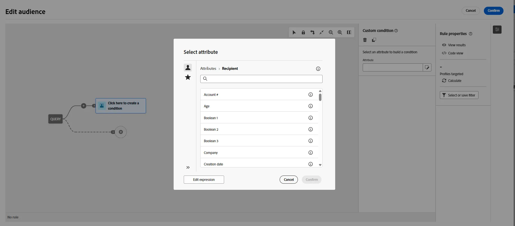Viewport: 515px width, 226px height.
Task: Click the duplicate icon under Custom condition
Action: pyautogui.click(x=374, y=40)
